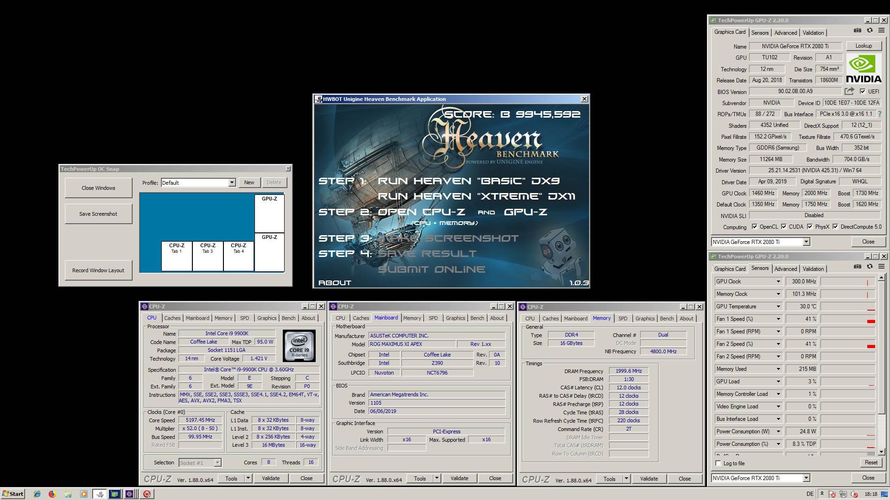Image resolution: width=890 pixels, height=500 pixels.
Task: Toggle the CUDA computing checkbox
Action: 784,227
